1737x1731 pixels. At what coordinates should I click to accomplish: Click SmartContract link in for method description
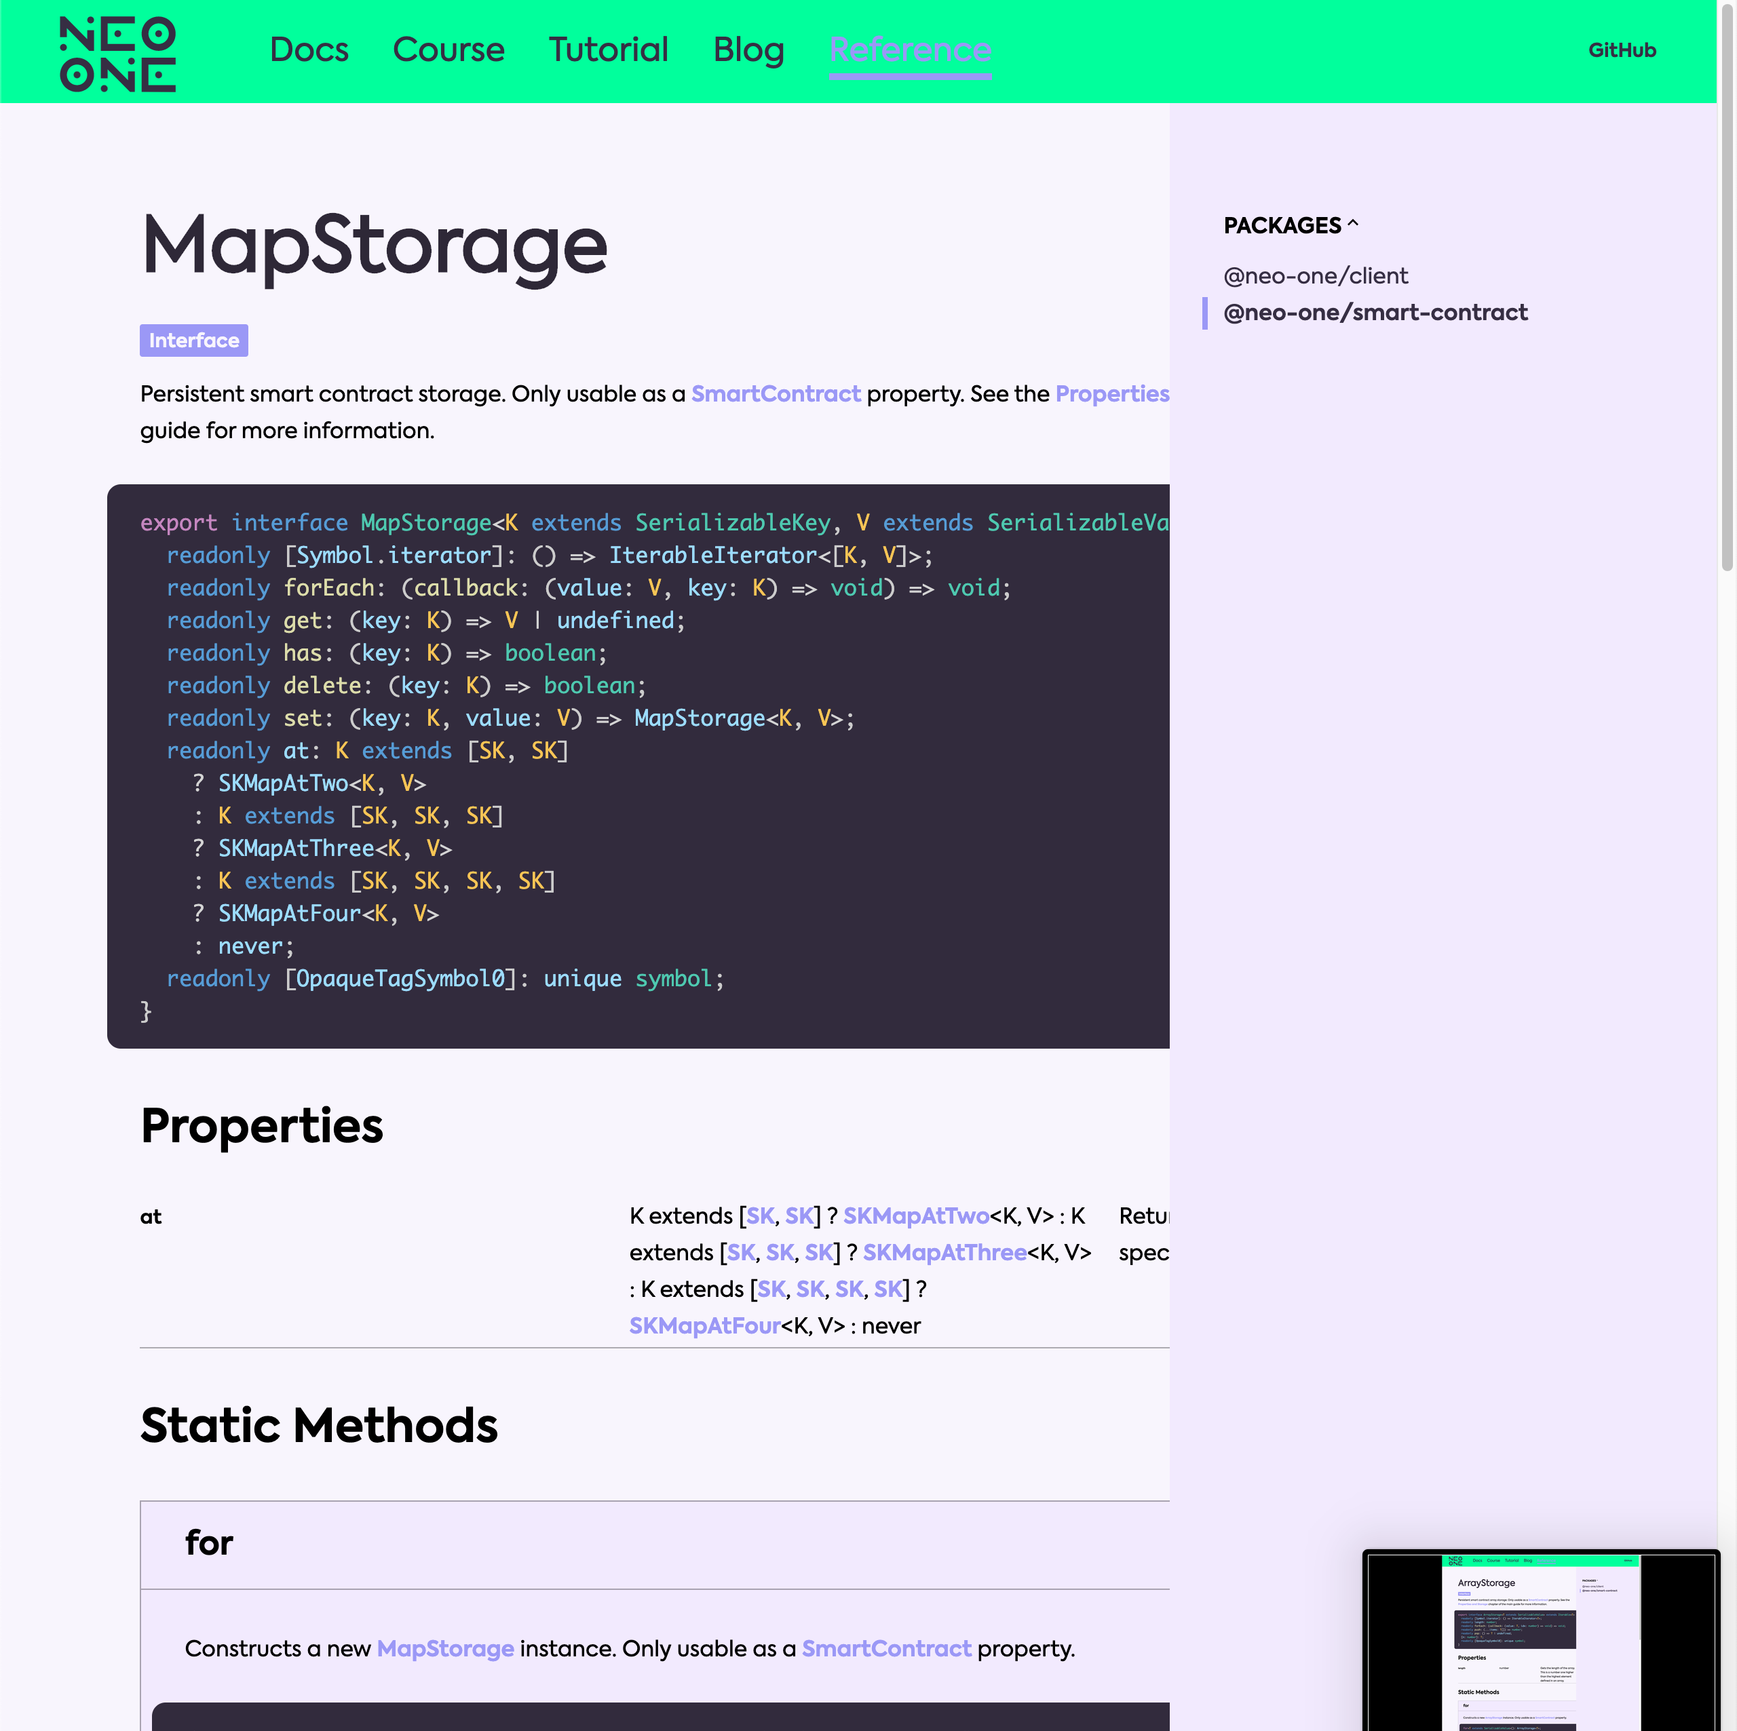(887, 1648)
